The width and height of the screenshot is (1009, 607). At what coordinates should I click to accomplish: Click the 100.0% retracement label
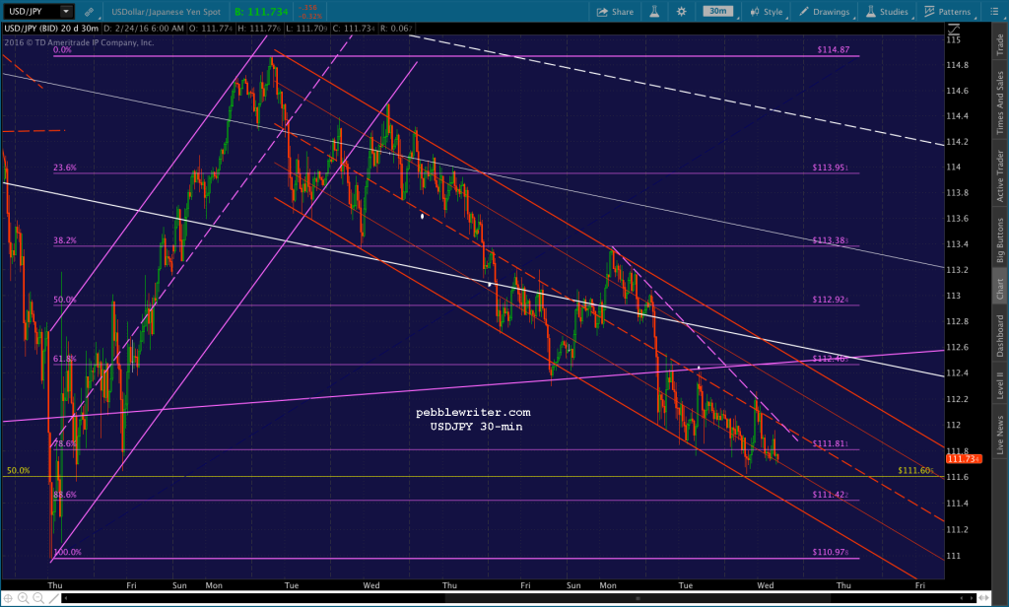67,552
